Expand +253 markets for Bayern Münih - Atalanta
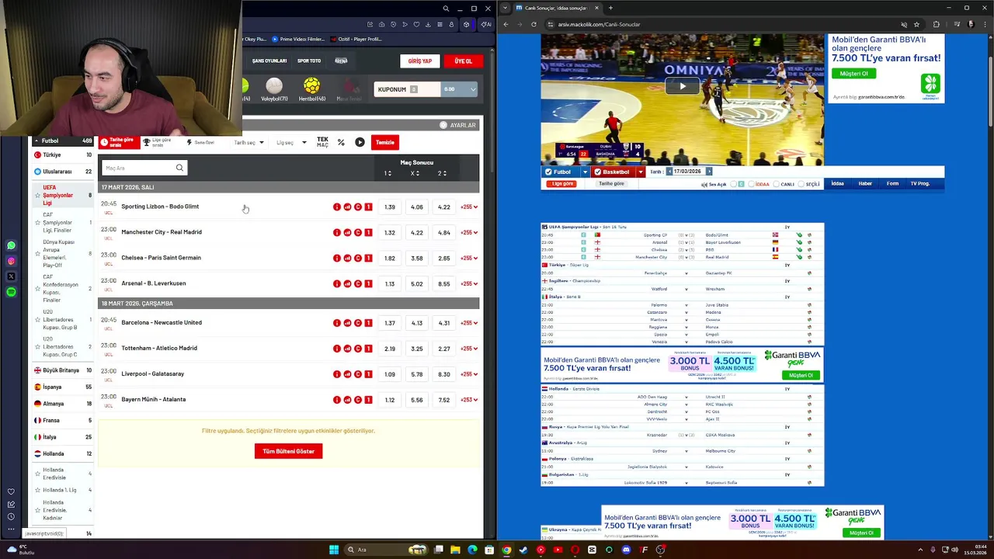 (469, 400)
